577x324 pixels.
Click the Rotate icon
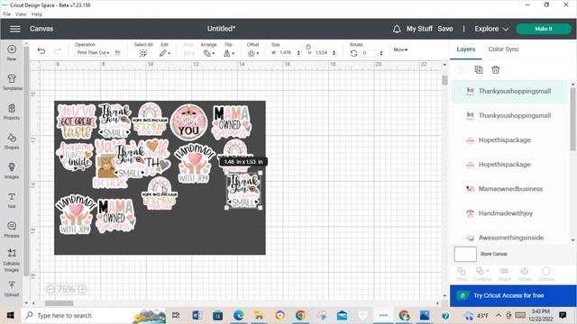click(x=353, y=53)
